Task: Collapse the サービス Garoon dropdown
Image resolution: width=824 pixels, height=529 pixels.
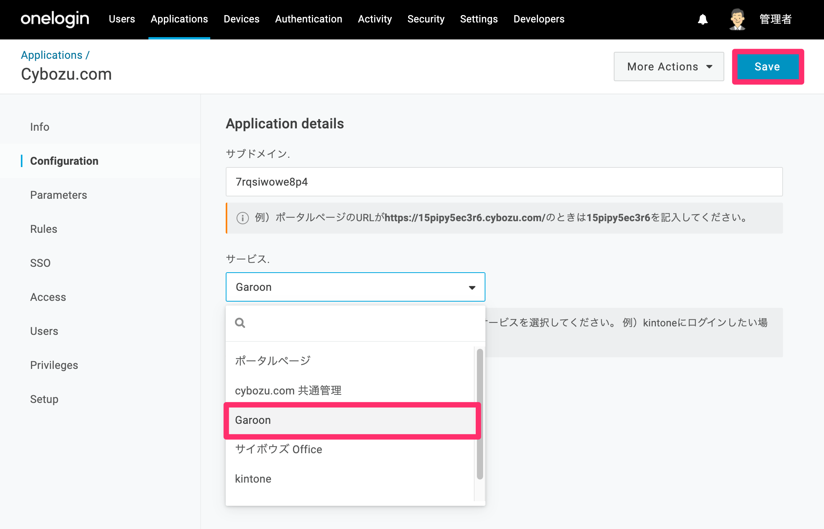Action: pyautogui.click(x=356, y=287)
